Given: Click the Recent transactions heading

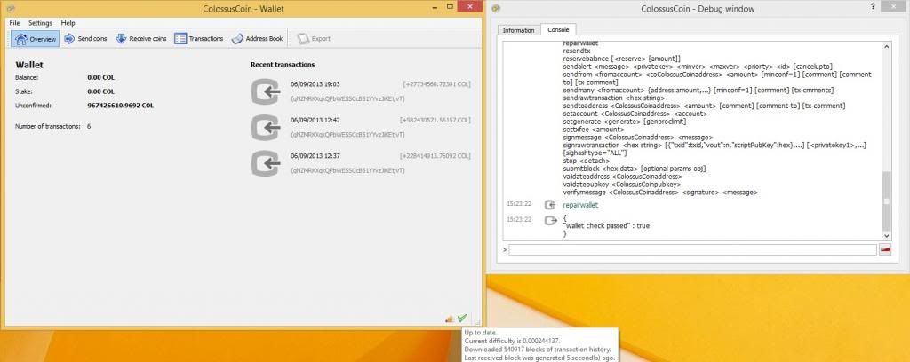Looking at the screenshot, I should [283, 64].
